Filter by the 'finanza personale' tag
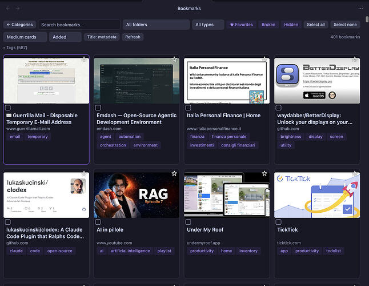The width and height of the screenshot is (369, 286). pos(229,137)
